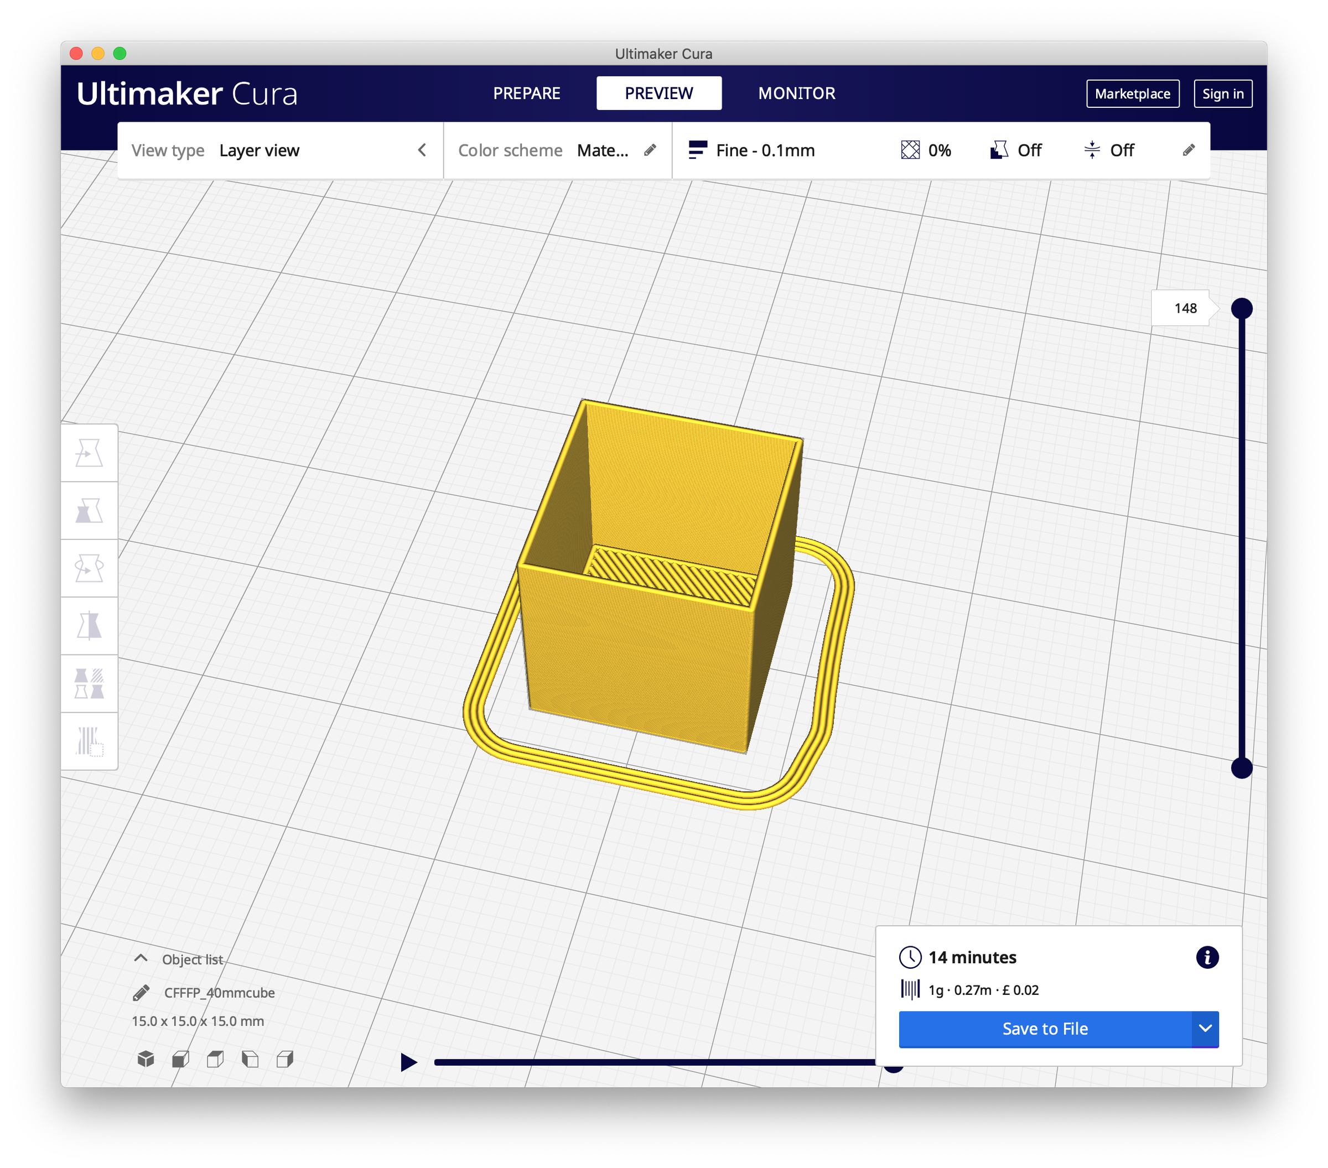Switch to the PREPARE tab

(x=527, y=93)
